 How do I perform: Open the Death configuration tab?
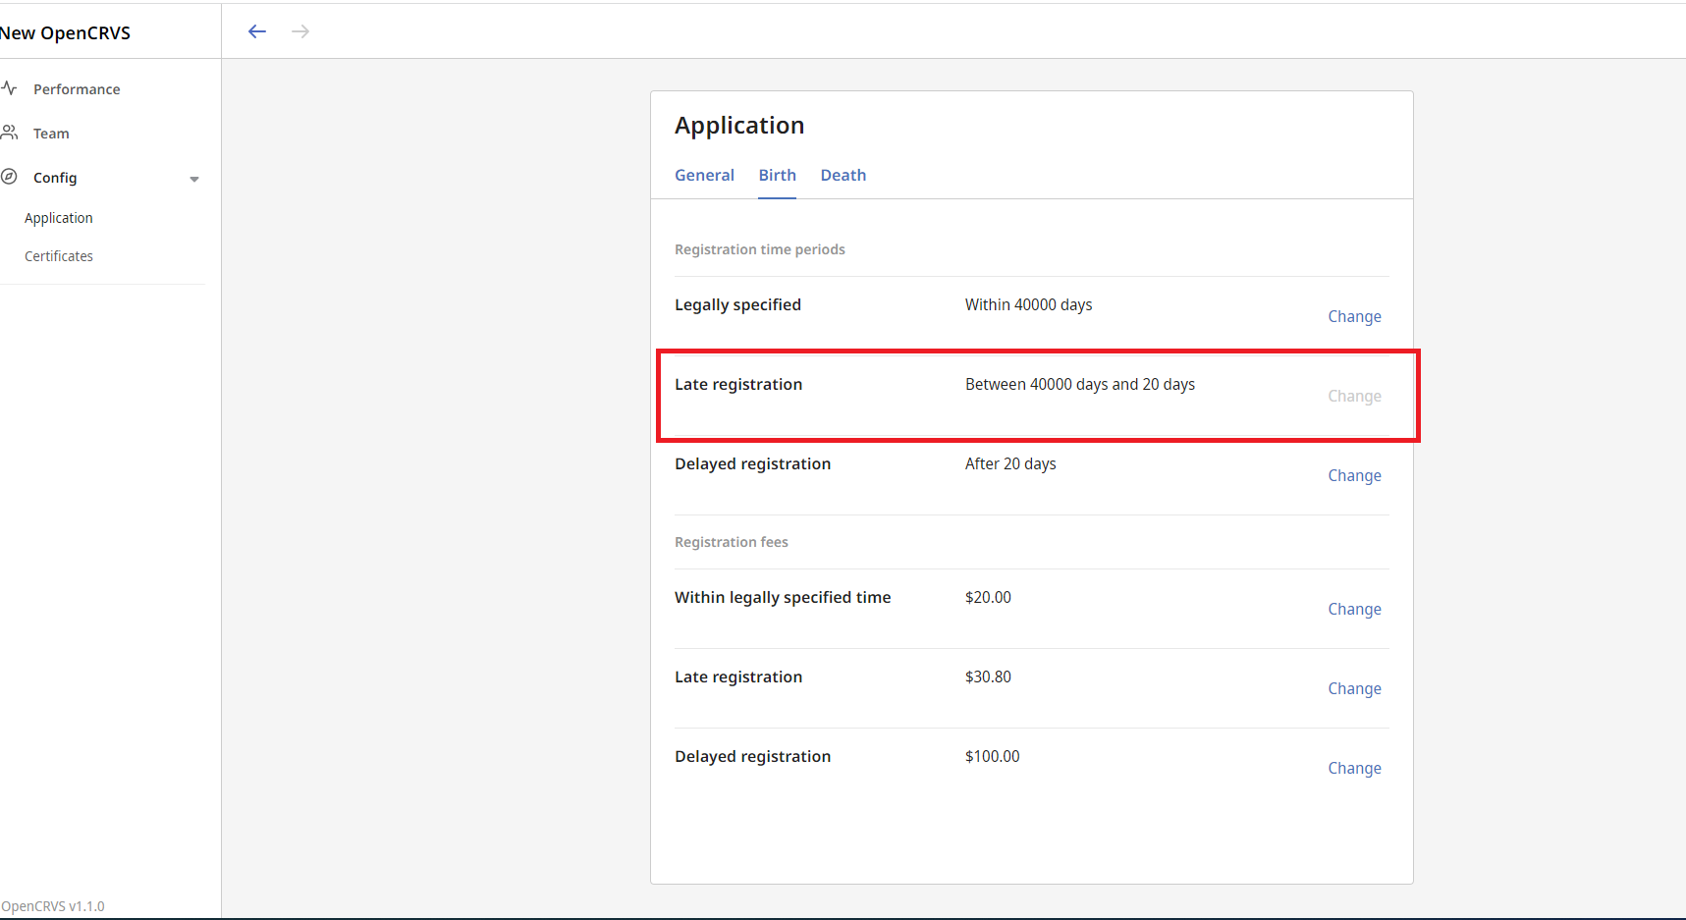point(843,175)
